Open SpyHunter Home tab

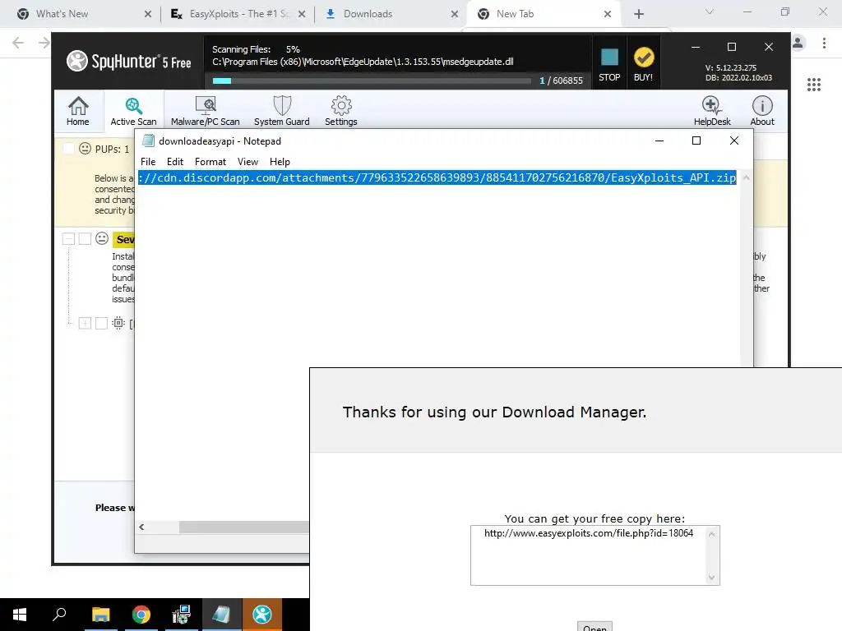tap(78, 111)
